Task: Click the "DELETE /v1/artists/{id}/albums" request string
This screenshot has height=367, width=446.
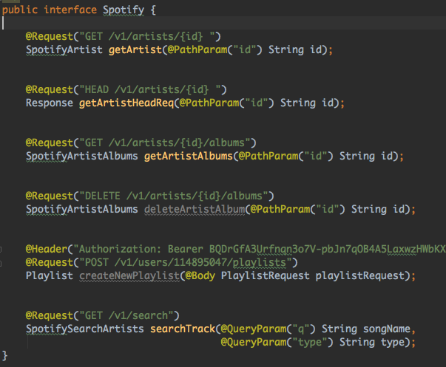Action: [174, 196]
